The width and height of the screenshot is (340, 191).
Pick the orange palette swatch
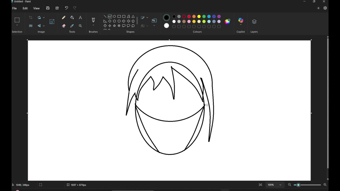194,17
